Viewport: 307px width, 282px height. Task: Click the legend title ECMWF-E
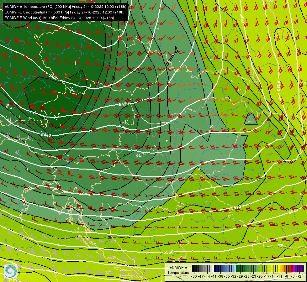[178, 268]
